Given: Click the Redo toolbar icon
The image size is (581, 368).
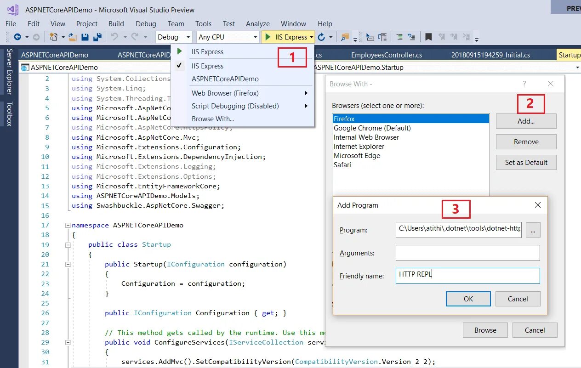Looking at the screenshot, I should (x=135, y=37).
